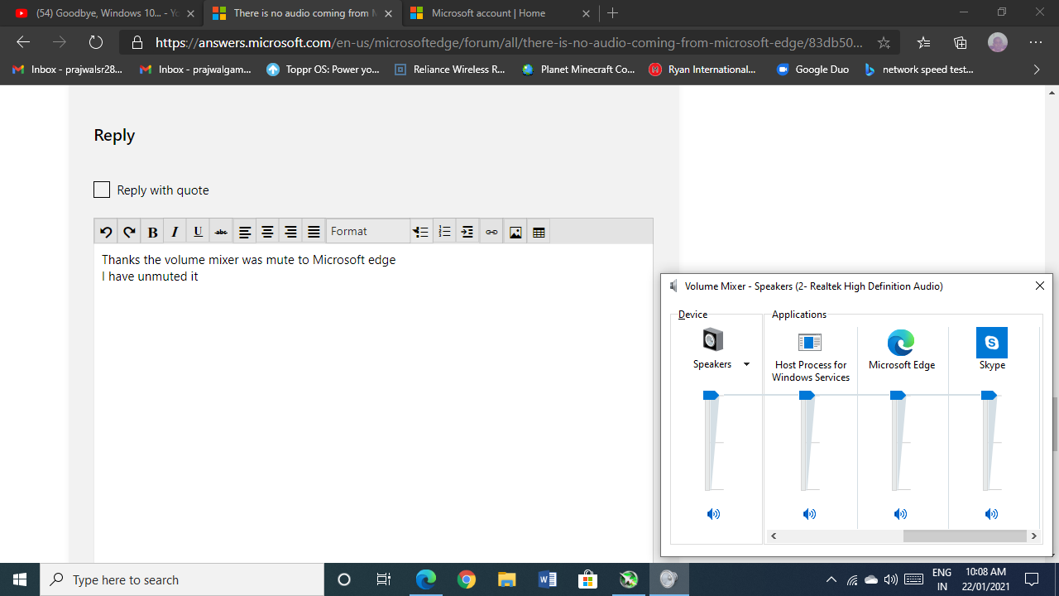Open the Edge Collections icon

(x=961, y=42)
